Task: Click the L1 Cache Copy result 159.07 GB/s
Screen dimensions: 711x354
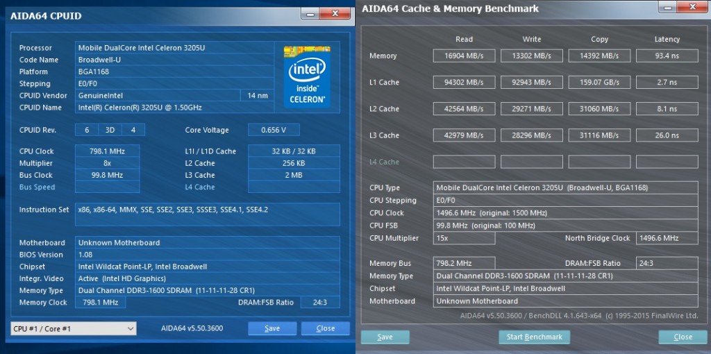Action: coord(599,82)
